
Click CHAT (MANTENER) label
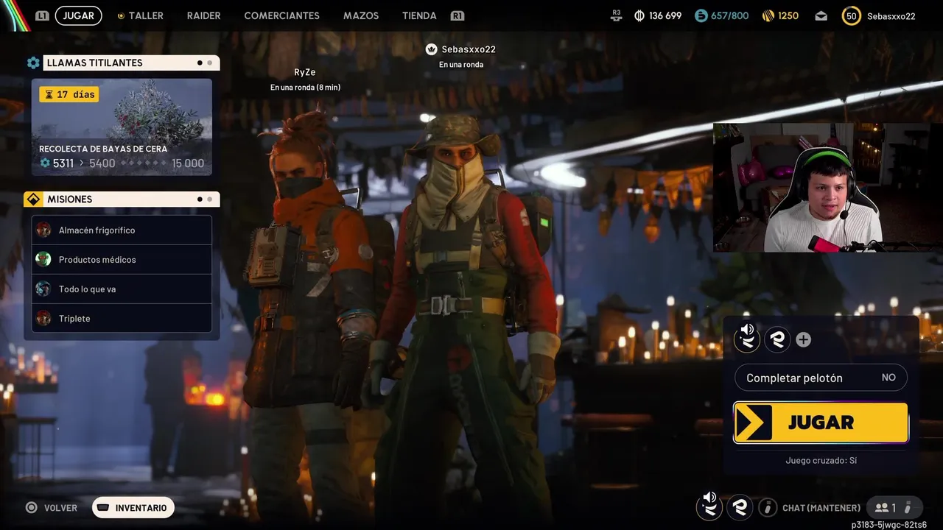[821, 508]
